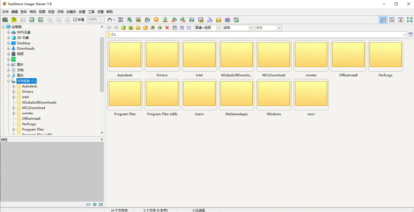
Task: Open the 100% zoom level dropdown
Action: point(102,20)
